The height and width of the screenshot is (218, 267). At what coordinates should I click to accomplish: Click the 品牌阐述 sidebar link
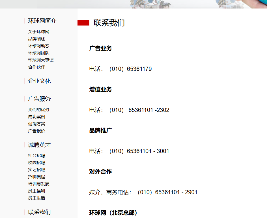pyautogui.click(x=36, y=39)
